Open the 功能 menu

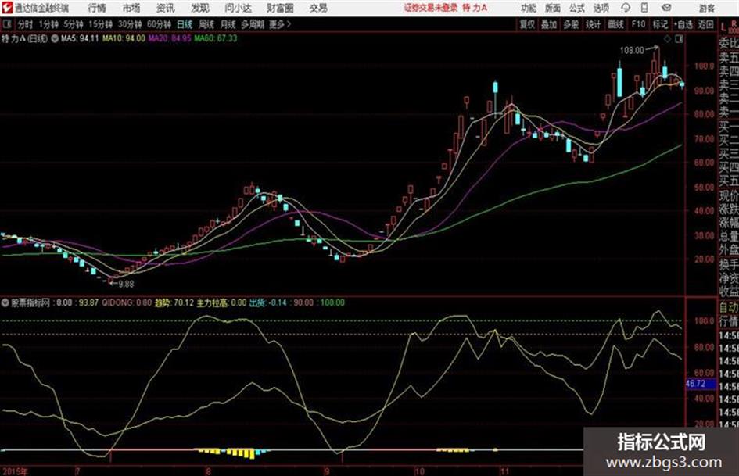click(529, 8)
